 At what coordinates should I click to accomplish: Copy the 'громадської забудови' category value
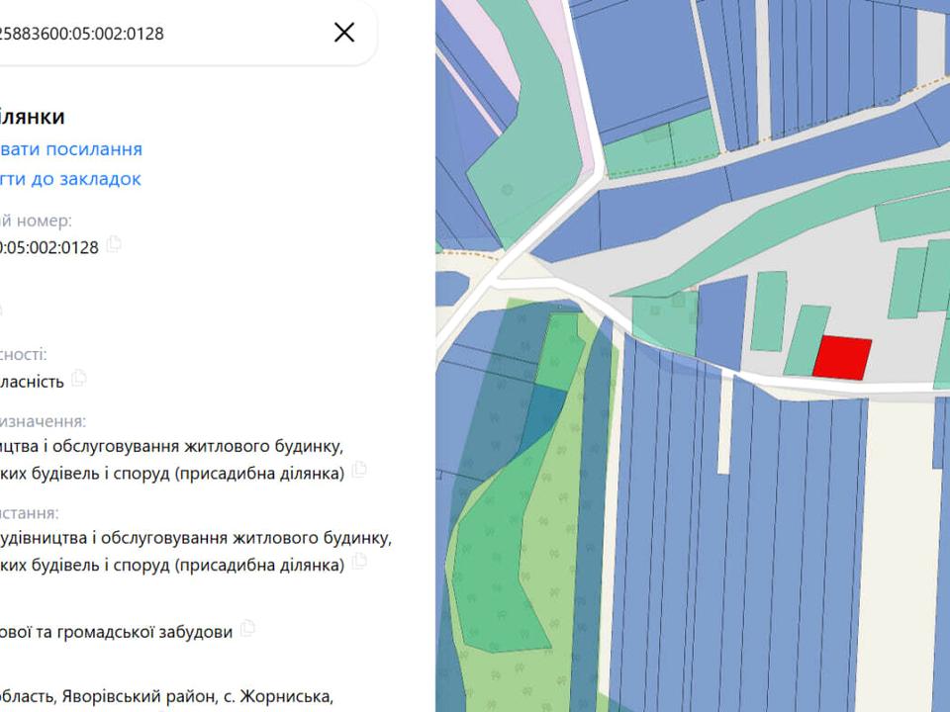pos(248,628)
